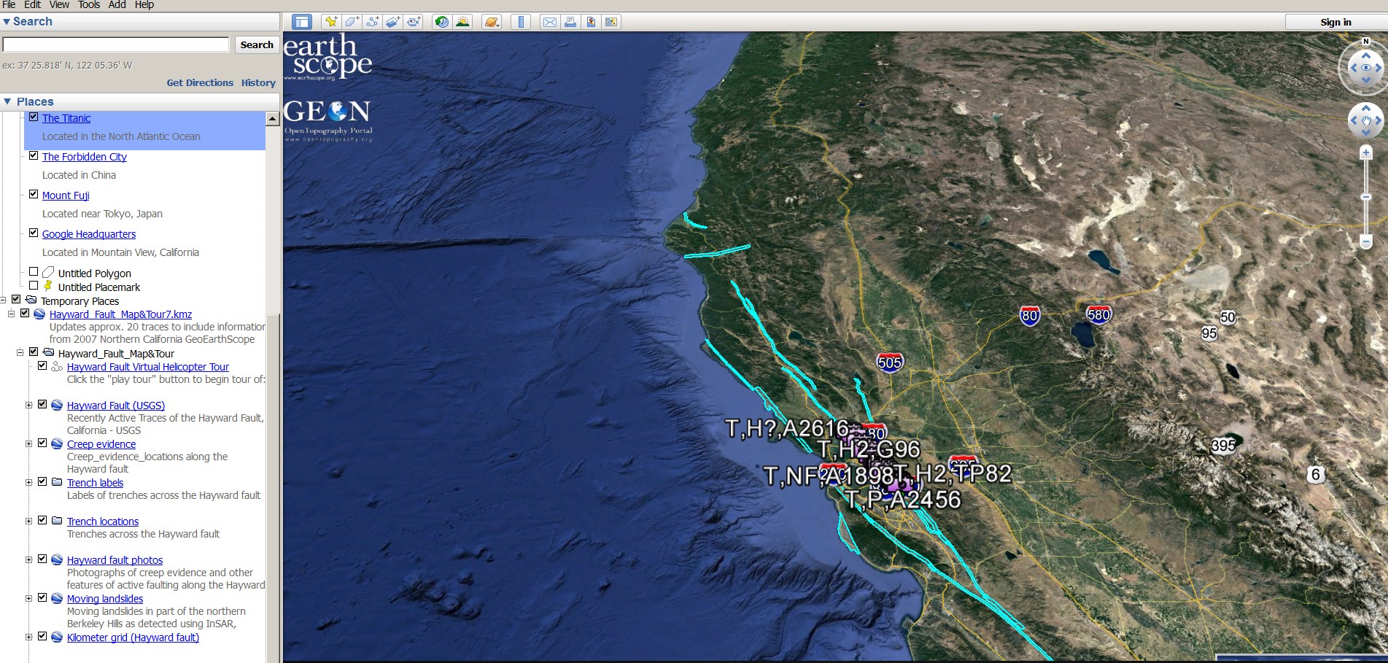Click the zoom slider track
The height and width of the screenshot is (663, 1388).
[1366, 197]
